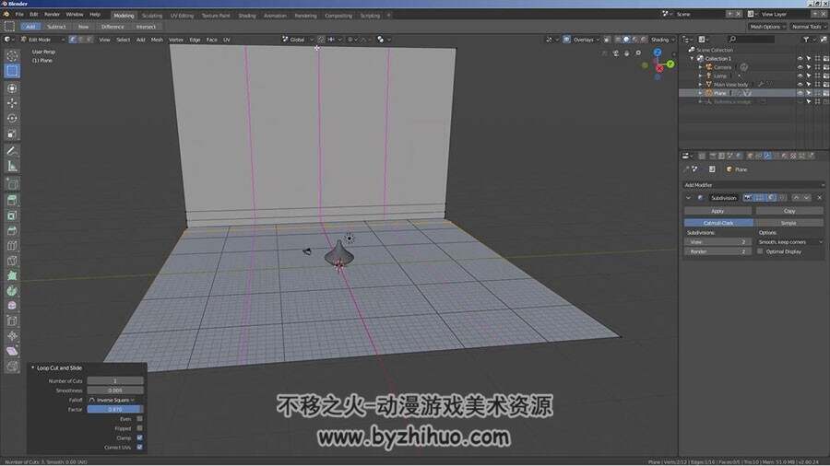The width and height of the screenshot is (830, 466).
Task: Click the Y axis on navigation gizmo
Action: [x=670, y=64]
